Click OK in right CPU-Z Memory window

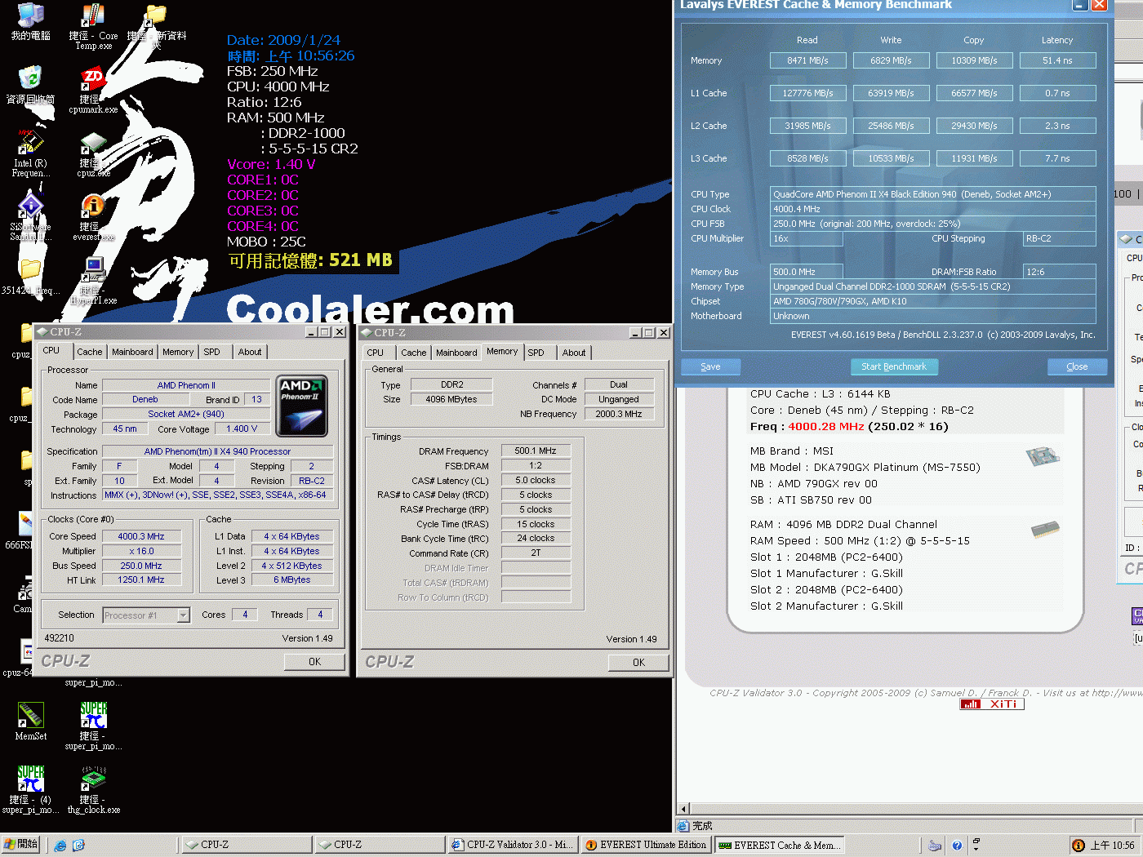[x=638, y=663]
